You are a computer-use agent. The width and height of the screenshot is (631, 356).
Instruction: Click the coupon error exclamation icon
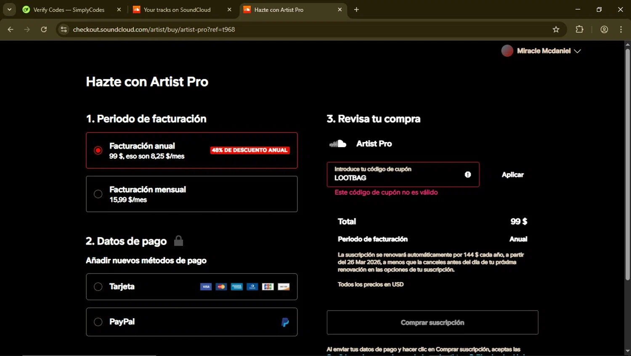coord(468,174)
